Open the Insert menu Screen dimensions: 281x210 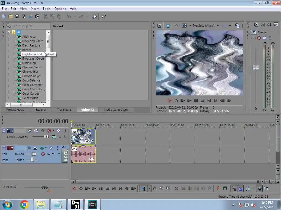[x=35, y=9]
